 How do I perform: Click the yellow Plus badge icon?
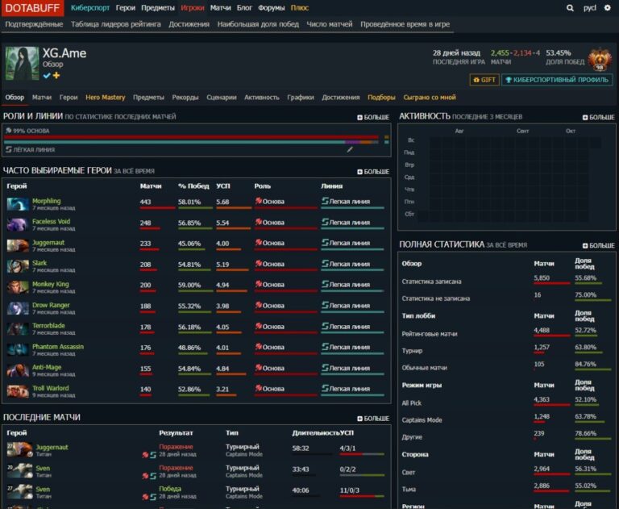point(56,75)
